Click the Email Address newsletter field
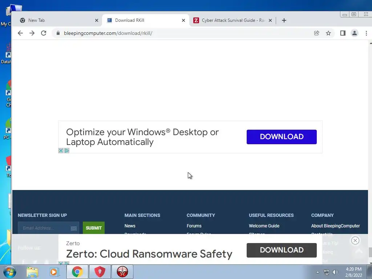Image resolution: width=372 pixels, height=279 pixels. point(48,228)
